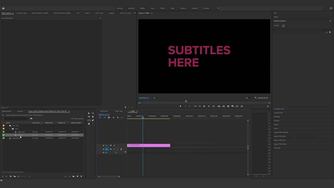Click pink Subtitle clip in timeline
Screen dimensions: 334x188
(148, 145)
